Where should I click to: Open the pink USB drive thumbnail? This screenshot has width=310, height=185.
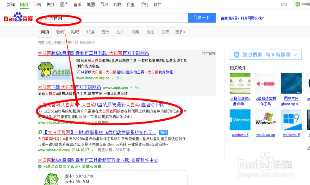click(x=266, y=83)
